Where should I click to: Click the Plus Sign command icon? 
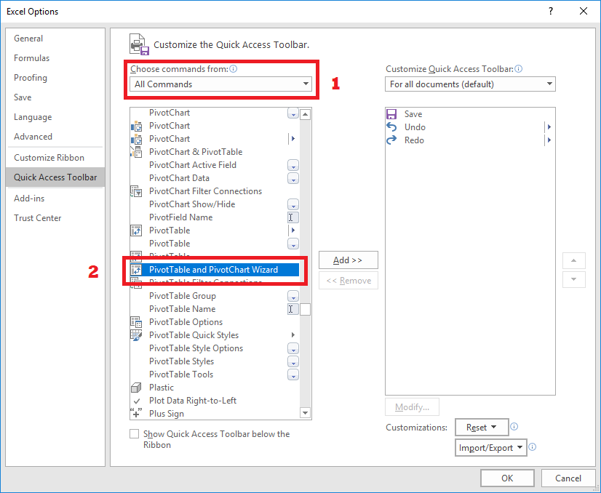(136, 413)
